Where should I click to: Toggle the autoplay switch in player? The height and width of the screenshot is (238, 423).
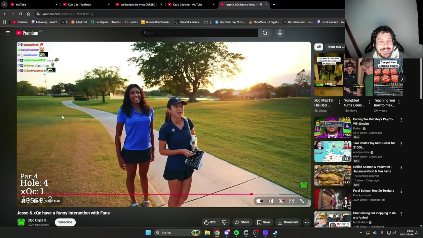click(260, 201)
